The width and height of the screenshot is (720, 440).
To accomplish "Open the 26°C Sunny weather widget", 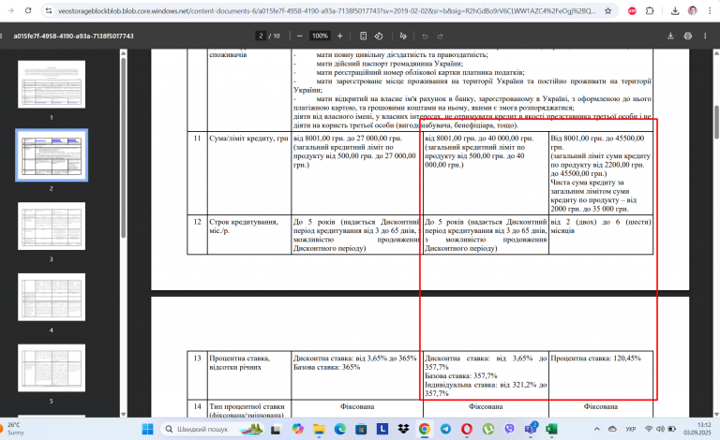I will 14,429.
